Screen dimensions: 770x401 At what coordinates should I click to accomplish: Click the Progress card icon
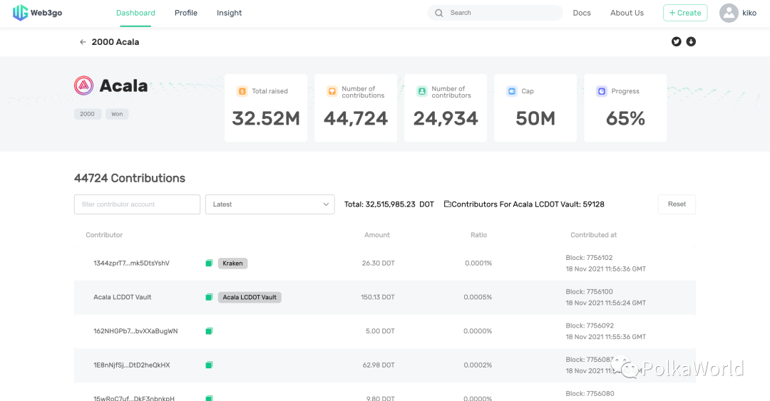[x=602, y=91]
